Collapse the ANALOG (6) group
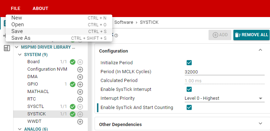 [x=20, y=129]
